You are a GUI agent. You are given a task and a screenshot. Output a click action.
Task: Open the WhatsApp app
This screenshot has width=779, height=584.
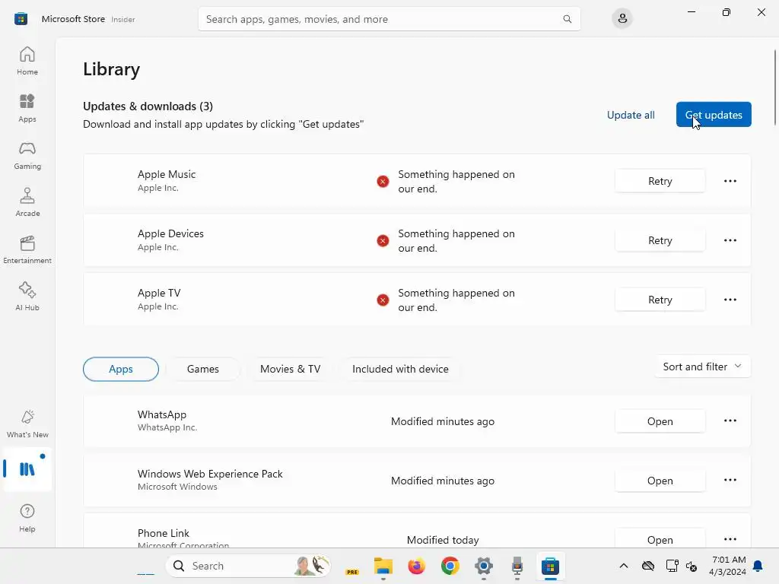point(660,421)
